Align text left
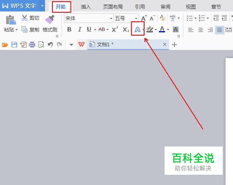 point(191,30)
